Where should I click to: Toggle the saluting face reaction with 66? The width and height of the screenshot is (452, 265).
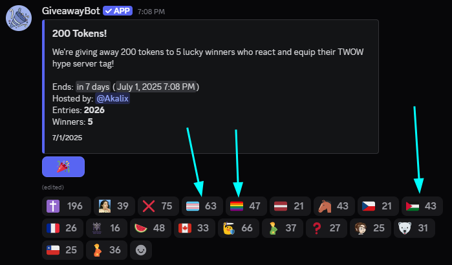click(x=239, y=228)
